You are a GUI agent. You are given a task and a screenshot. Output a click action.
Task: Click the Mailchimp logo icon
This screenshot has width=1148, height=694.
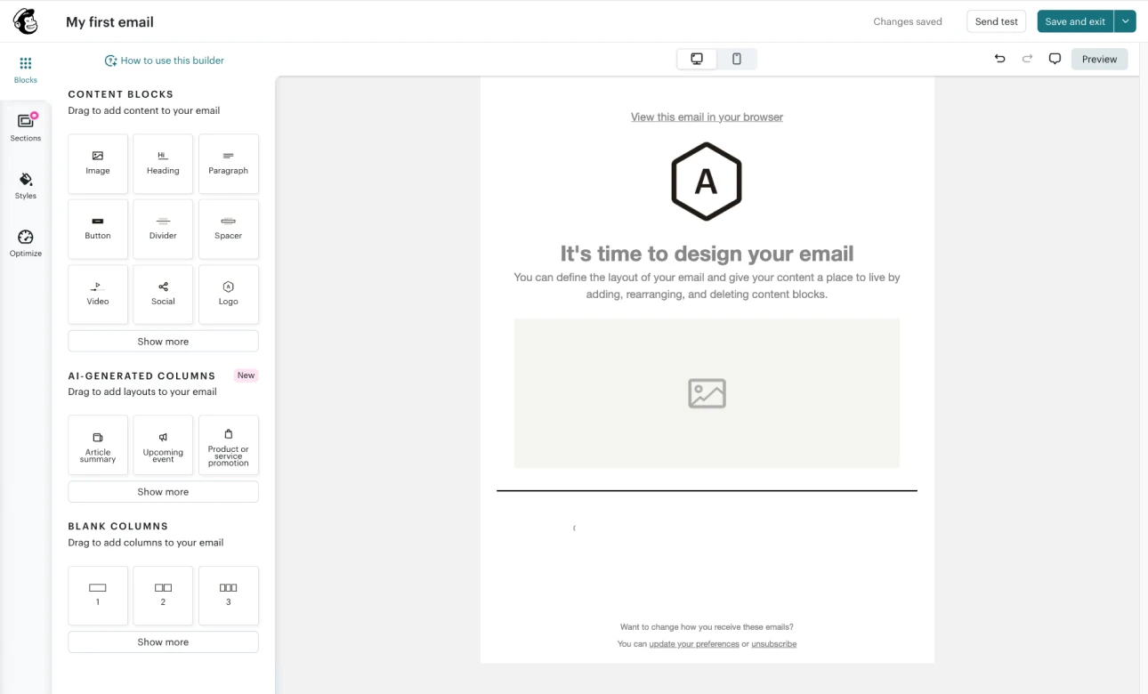tap(26, 21)
